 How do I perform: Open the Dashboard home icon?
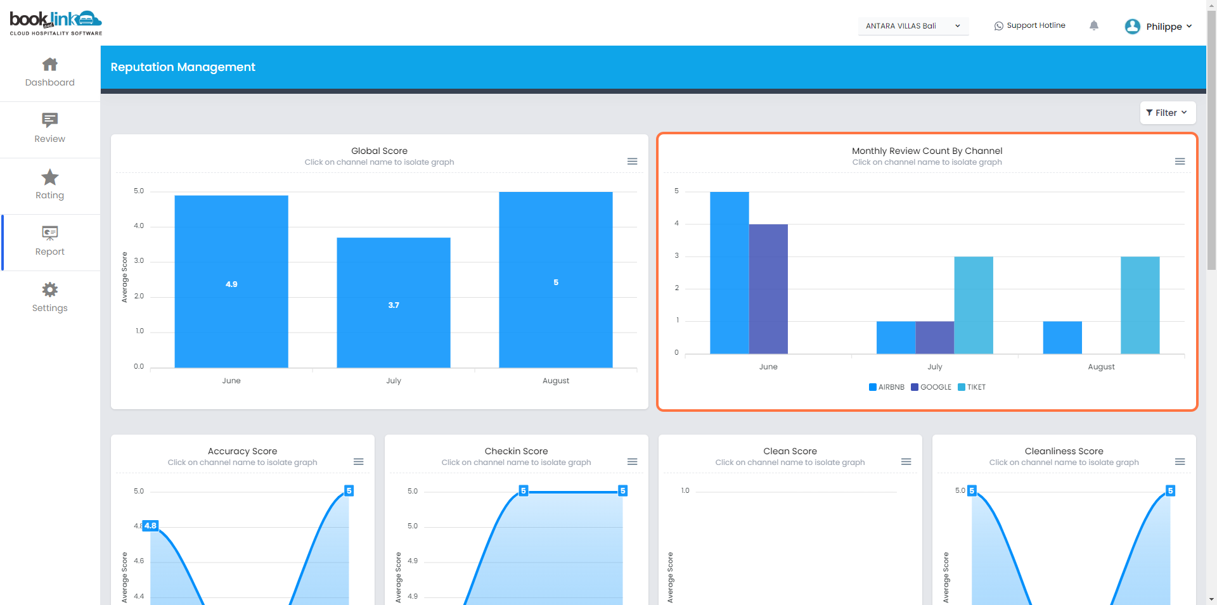[x=50, y=65]
